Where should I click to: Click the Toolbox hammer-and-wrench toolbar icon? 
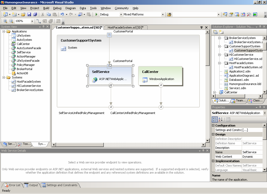[x=249, y=14]
